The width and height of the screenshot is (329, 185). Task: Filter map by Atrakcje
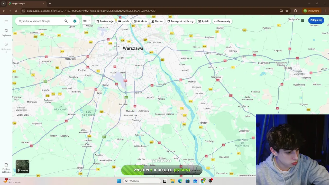coord(140,21)
